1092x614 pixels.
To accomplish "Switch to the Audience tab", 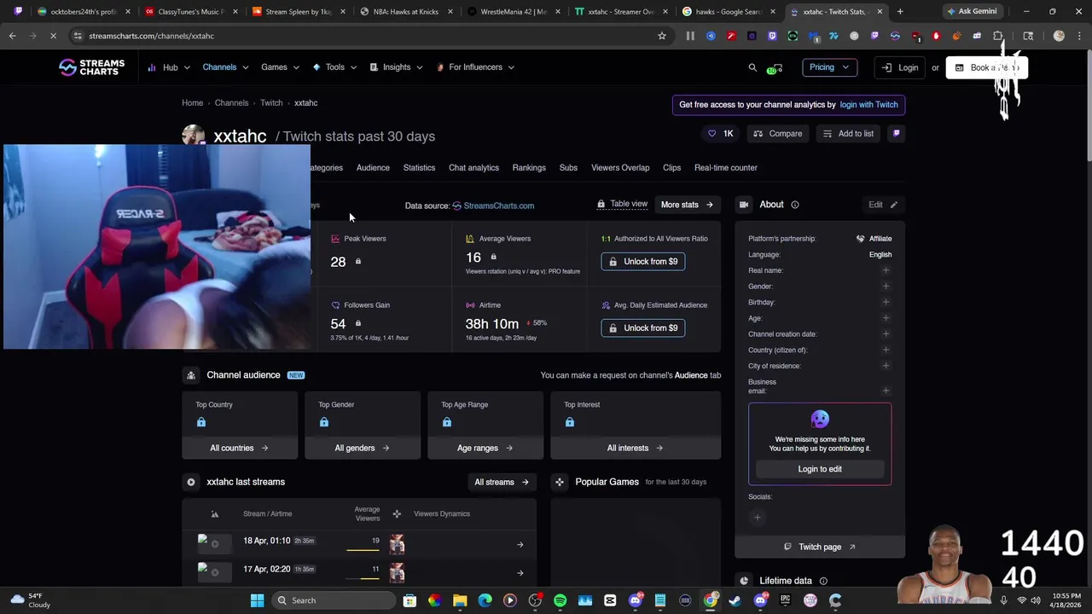I will tap(373, 168).
